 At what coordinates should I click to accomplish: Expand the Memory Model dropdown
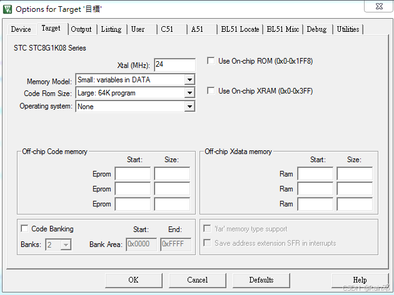point(189,80)
